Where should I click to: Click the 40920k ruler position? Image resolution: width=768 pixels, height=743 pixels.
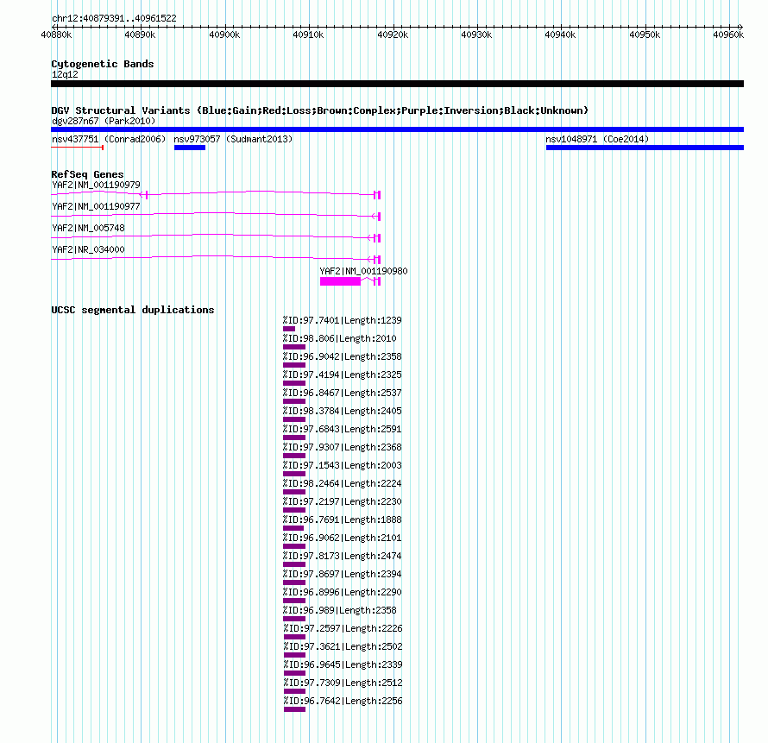click(393, 35)
